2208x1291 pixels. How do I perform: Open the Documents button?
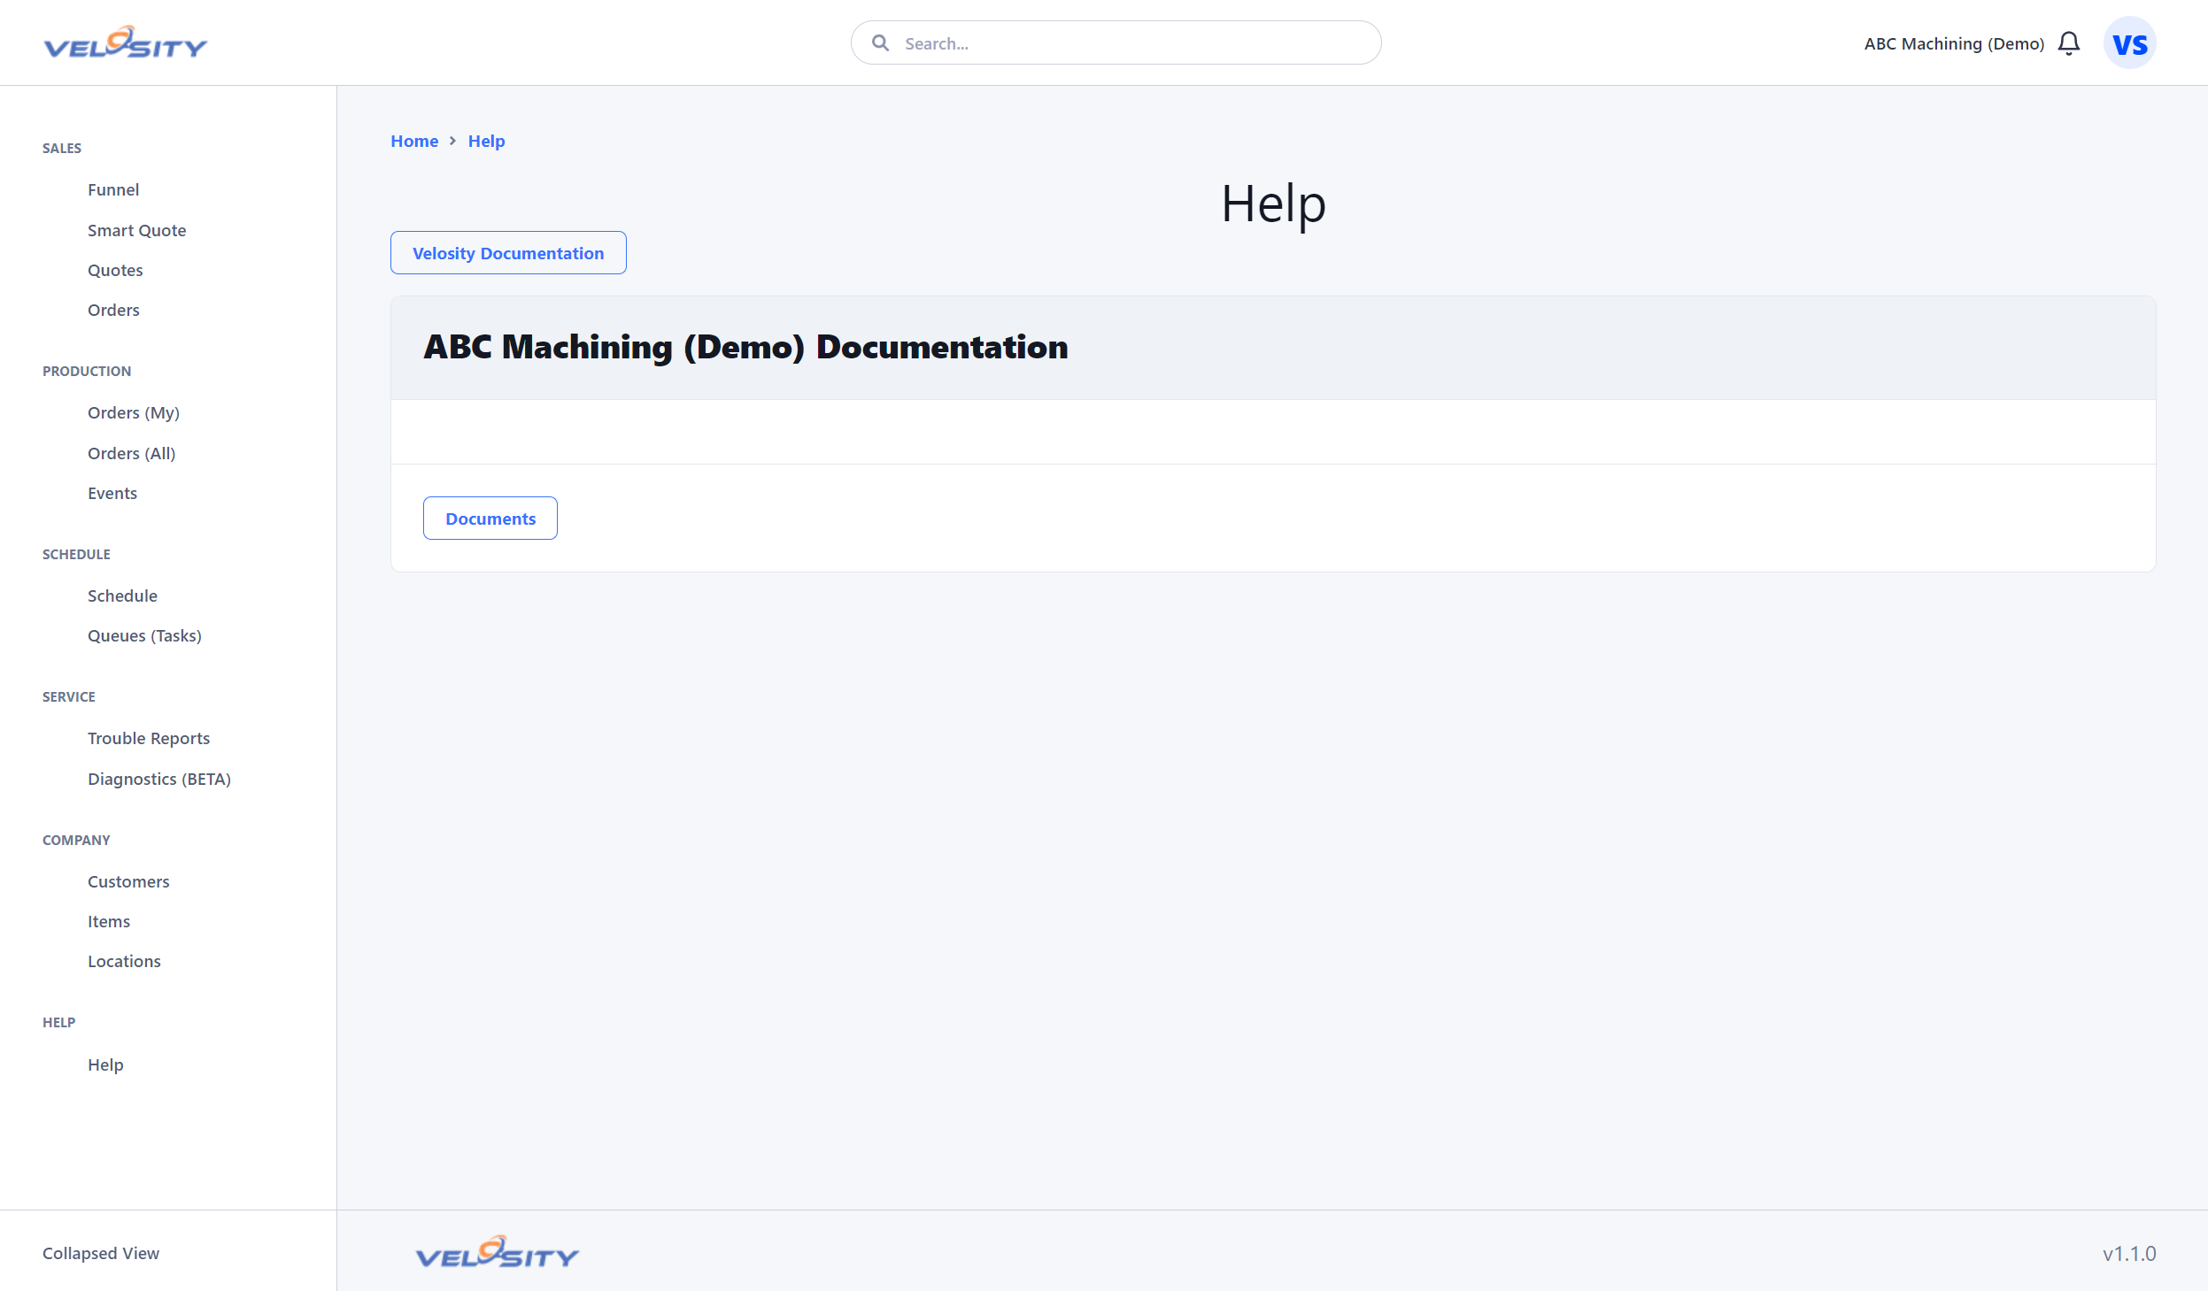490,519
